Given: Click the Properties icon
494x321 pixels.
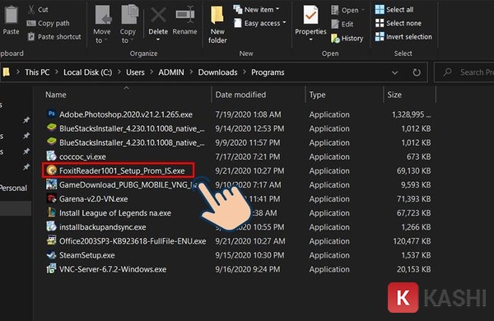Looking at the screenshot, I should pos(310,15).
